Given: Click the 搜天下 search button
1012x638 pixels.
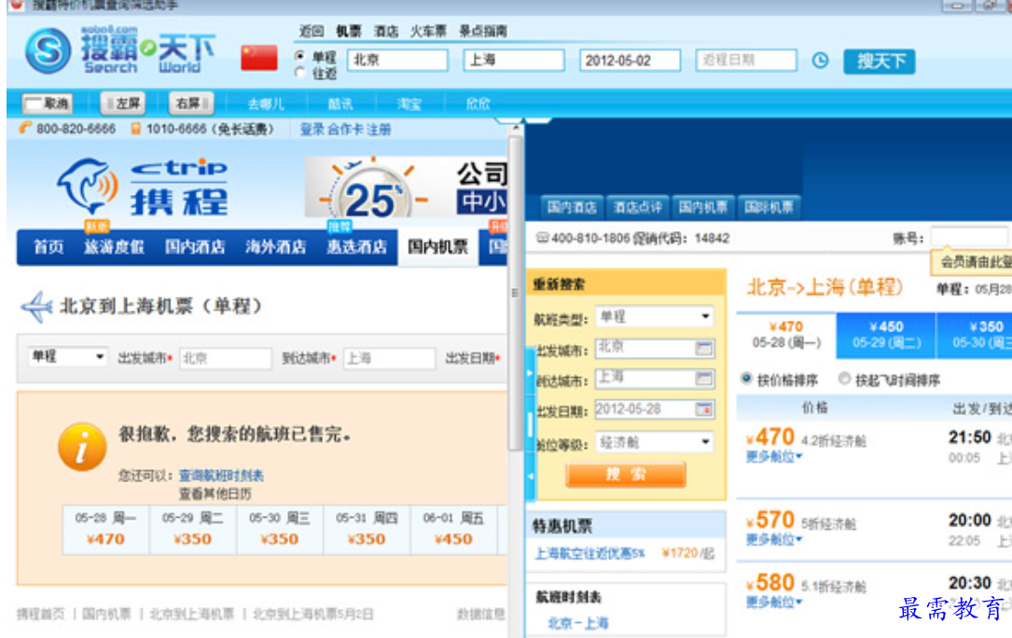Looking at the screenshot, I should point(880,62).
